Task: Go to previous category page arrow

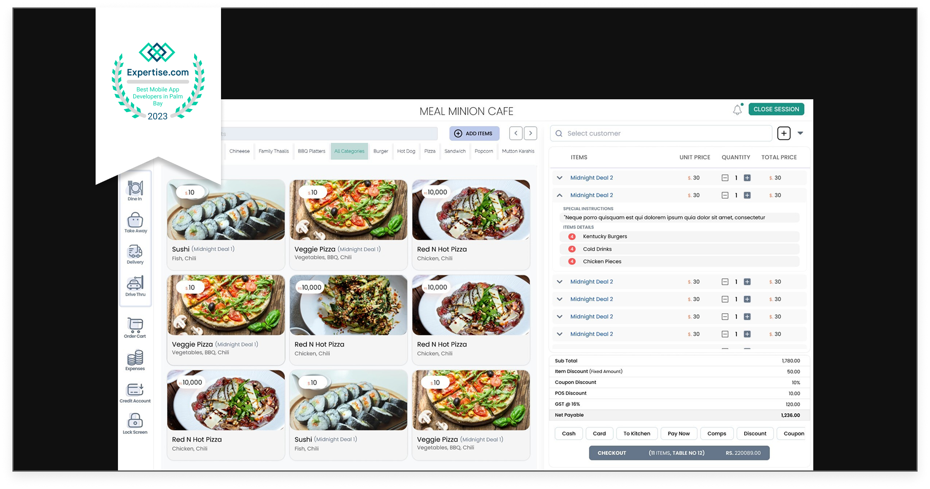Action: 516,133
